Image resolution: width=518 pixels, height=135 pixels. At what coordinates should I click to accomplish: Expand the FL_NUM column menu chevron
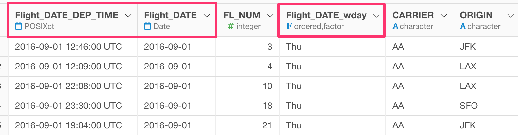click(270, 15)
